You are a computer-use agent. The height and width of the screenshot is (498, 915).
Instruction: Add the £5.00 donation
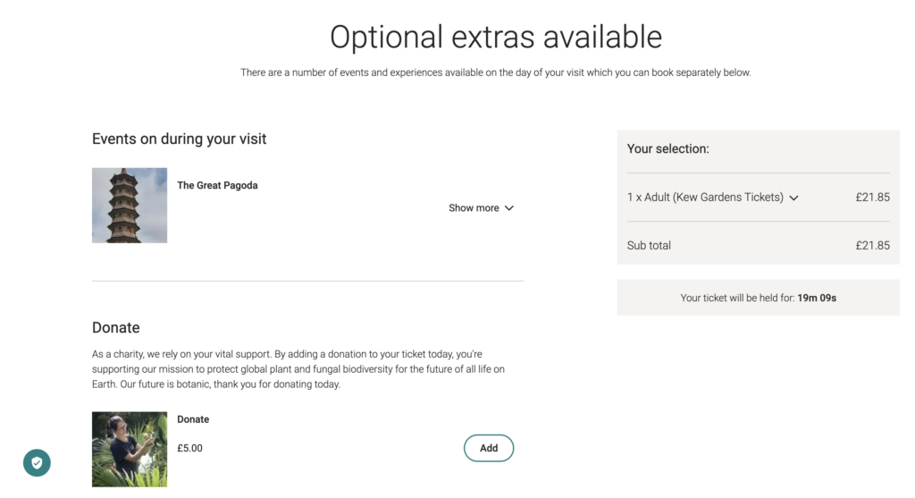[489, 448]
